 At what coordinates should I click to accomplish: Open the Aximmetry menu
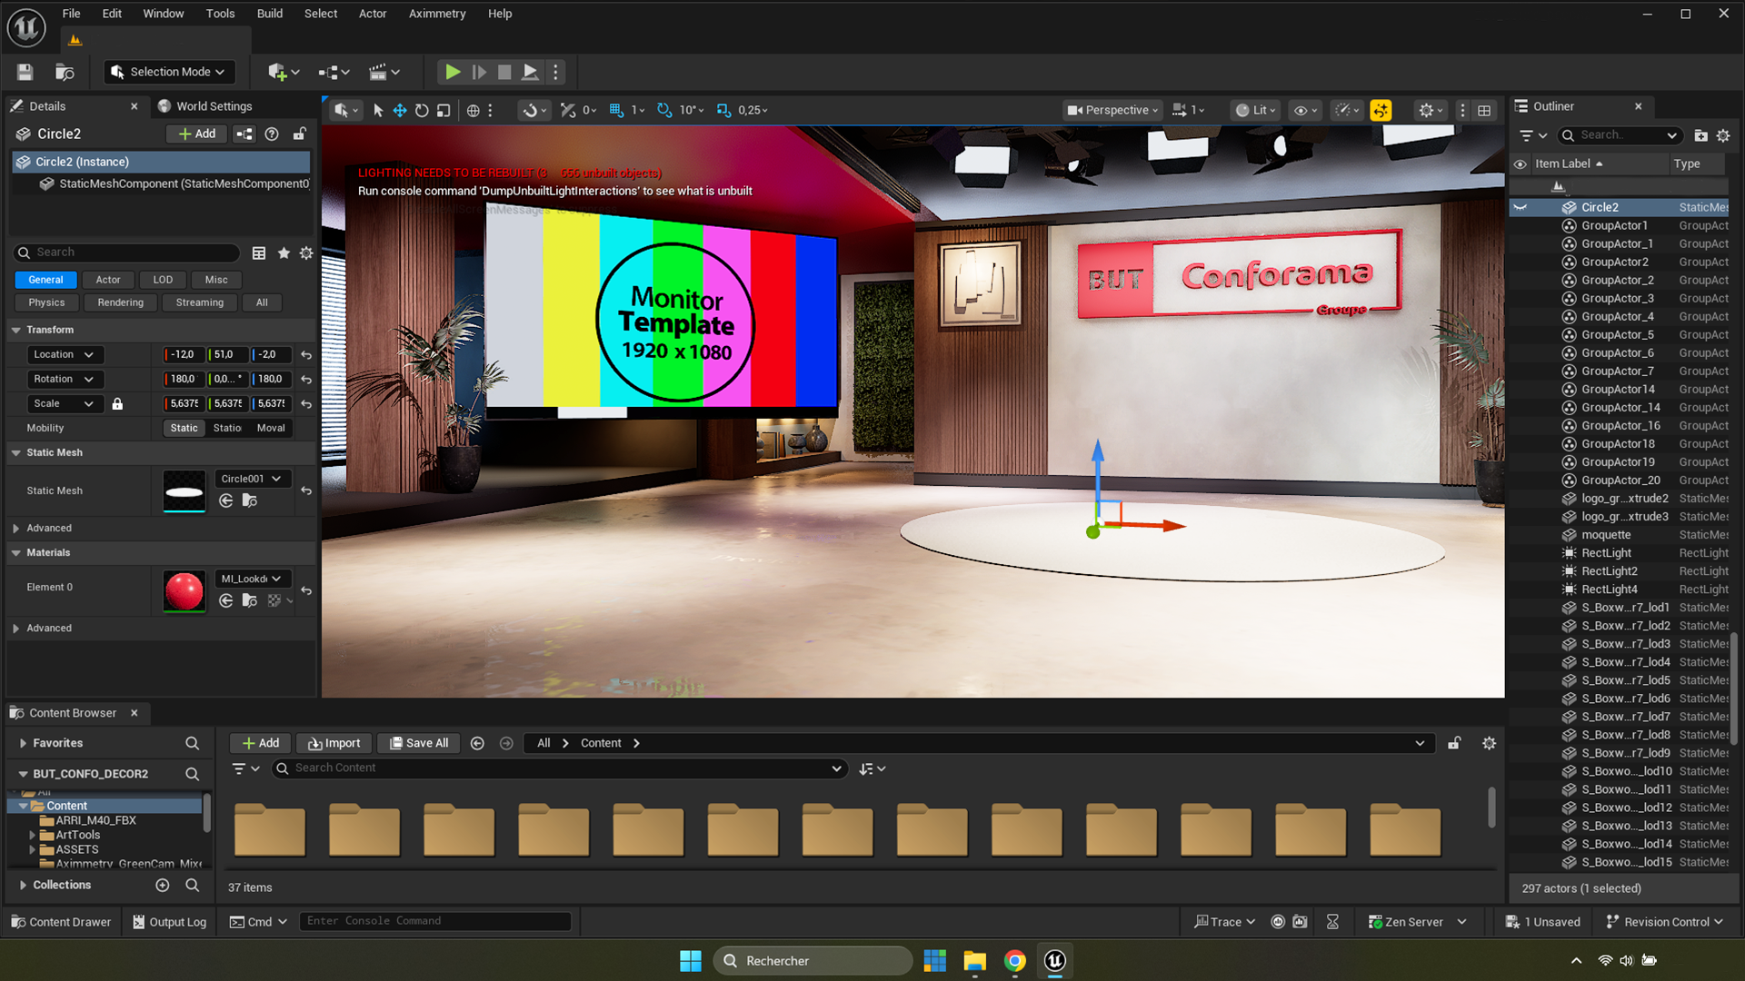click(436, 14)
